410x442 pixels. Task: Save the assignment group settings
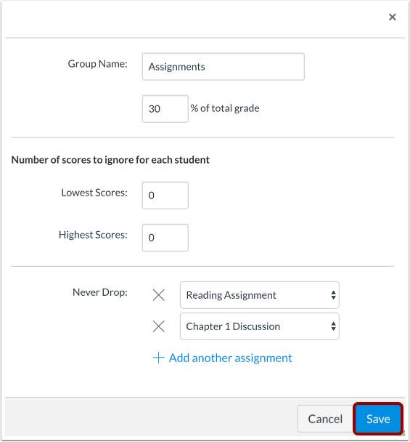tap(378, 419)
